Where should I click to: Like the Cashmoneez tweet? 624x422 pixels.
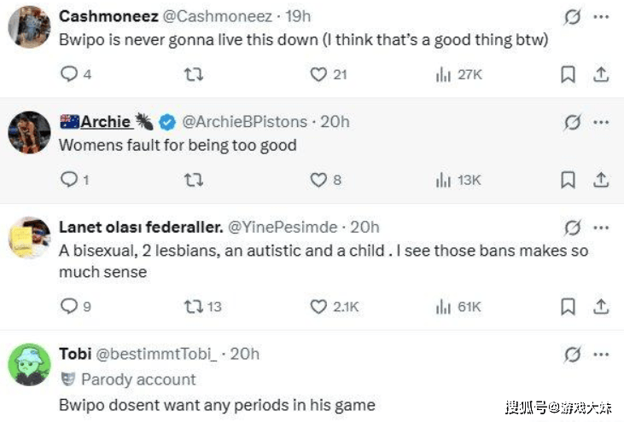click(x=318, y=75)
